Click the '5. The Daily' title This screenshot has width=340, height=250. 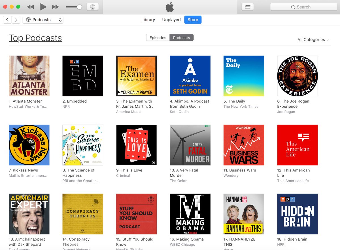tap(234, 101)
